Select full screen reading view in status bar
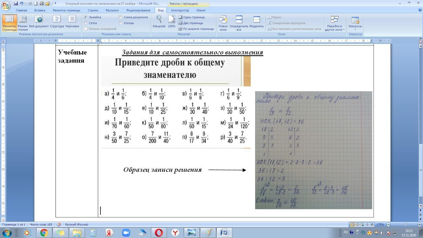The width and height of the screenshot is (423, 238). tap(357, 224)
